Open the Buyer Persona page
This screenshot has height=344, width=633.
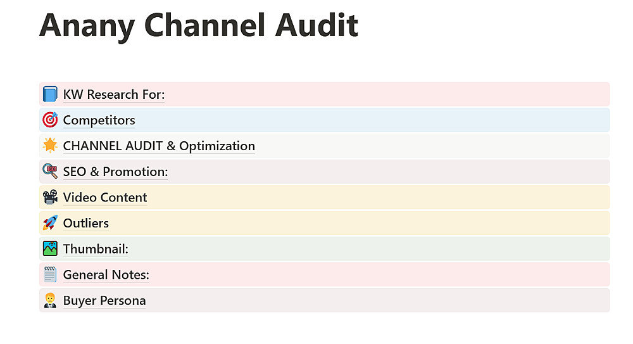(104, 300)
